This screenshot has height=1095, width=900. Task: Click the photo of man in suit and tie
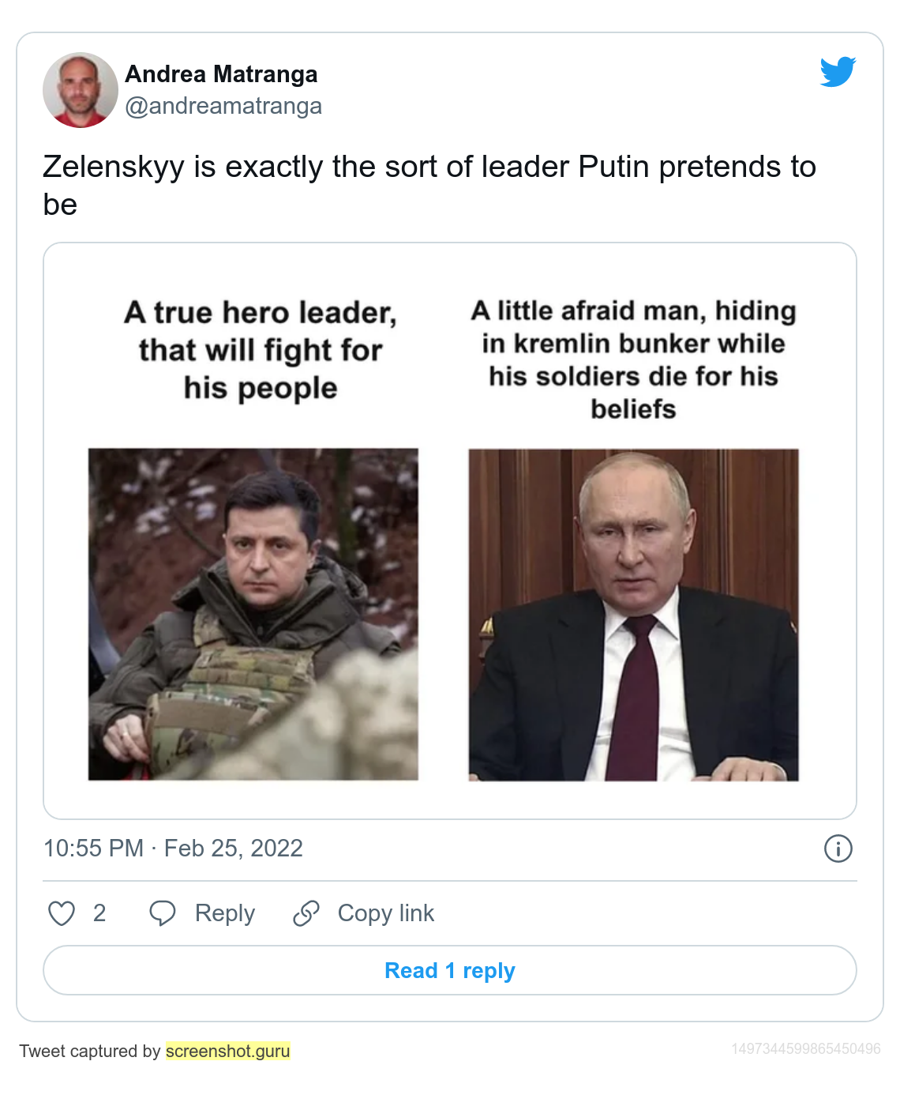coord(633,615)
